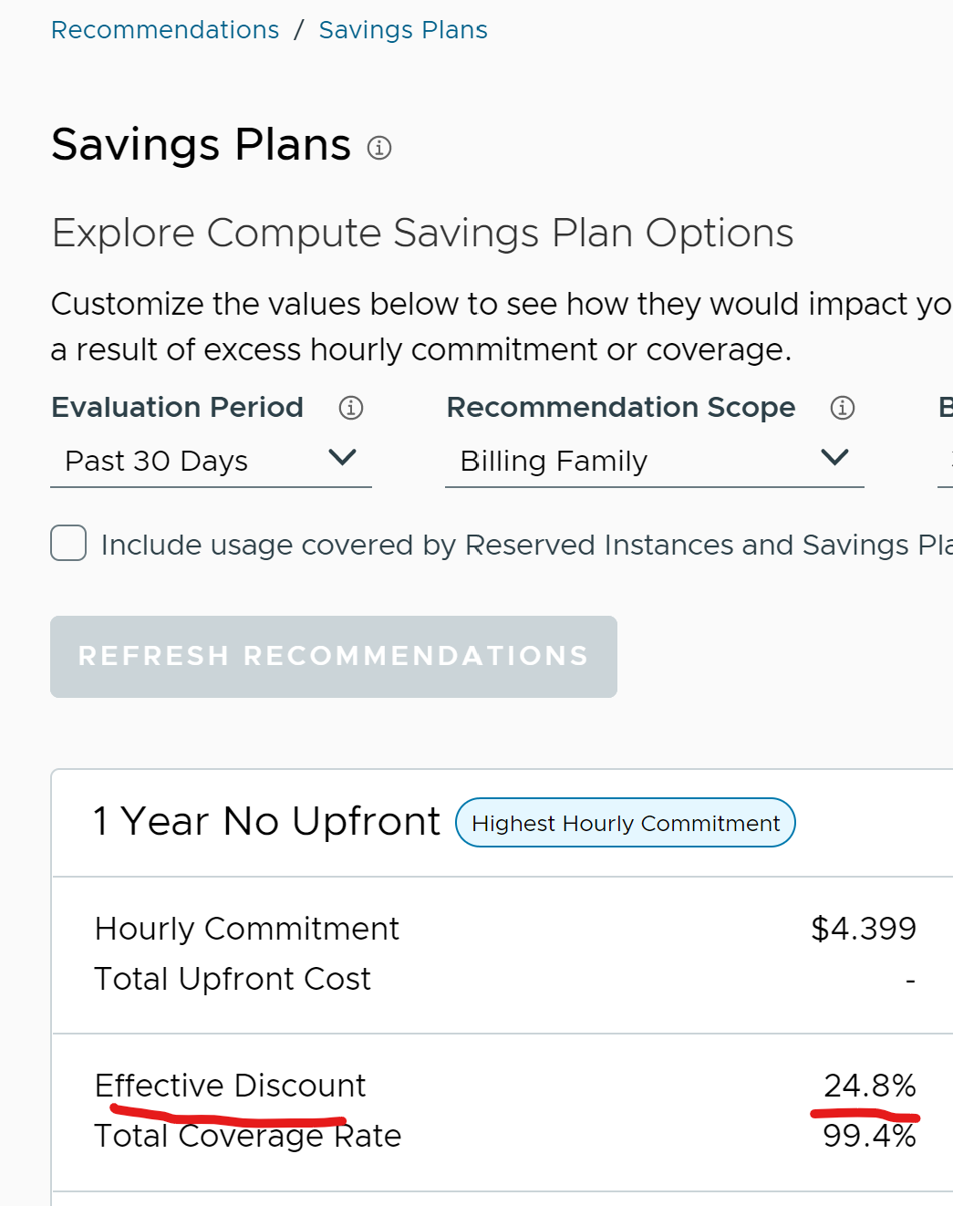Click the Billing Family dropdown chevron arrow
The image size is (953, 1206).
(834, 457)
